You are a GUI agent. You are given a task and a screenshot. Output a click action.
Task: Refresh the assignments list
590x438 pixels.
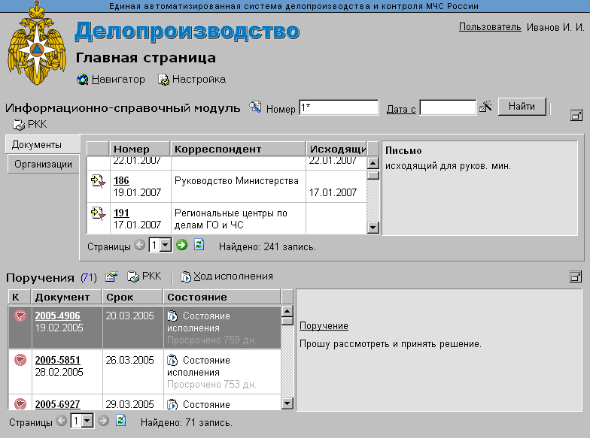(120, 421)
